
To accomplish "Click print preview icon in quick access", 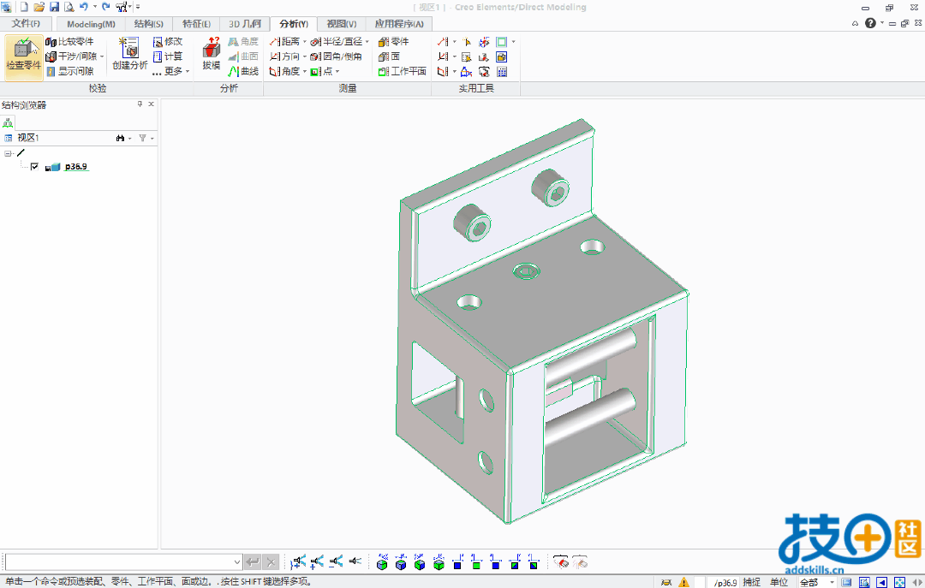I will 69,7.
